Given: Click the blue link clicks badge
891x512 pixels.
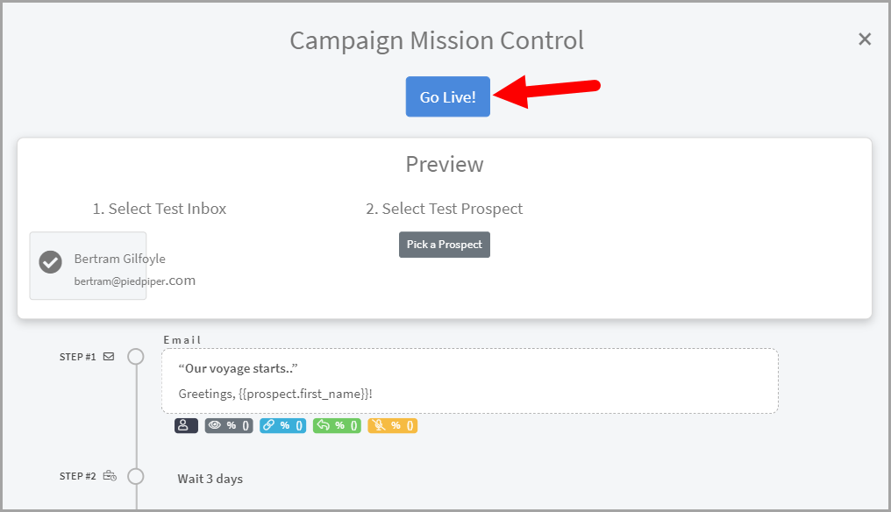Looking at the screenshot, I should [x=282, y=425].
